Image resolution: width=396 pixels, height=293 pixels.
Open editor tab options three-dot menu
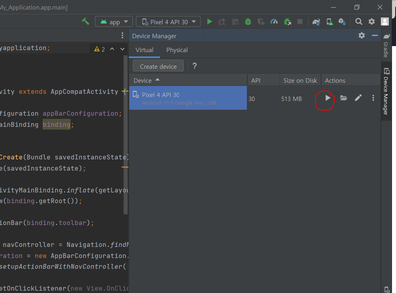pos(122,35)
